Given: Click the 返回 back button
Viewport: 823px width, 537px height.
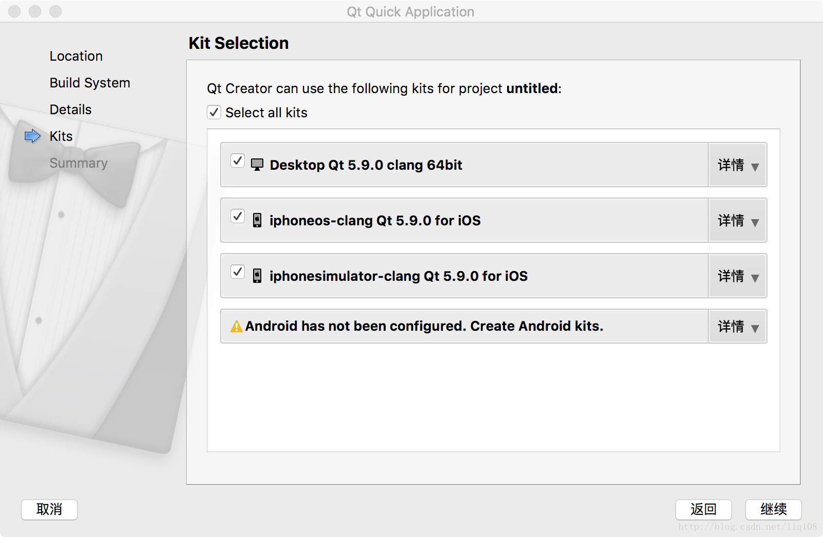Looking at the screenshot, I should pyautogui.click(x=704, y=510).
